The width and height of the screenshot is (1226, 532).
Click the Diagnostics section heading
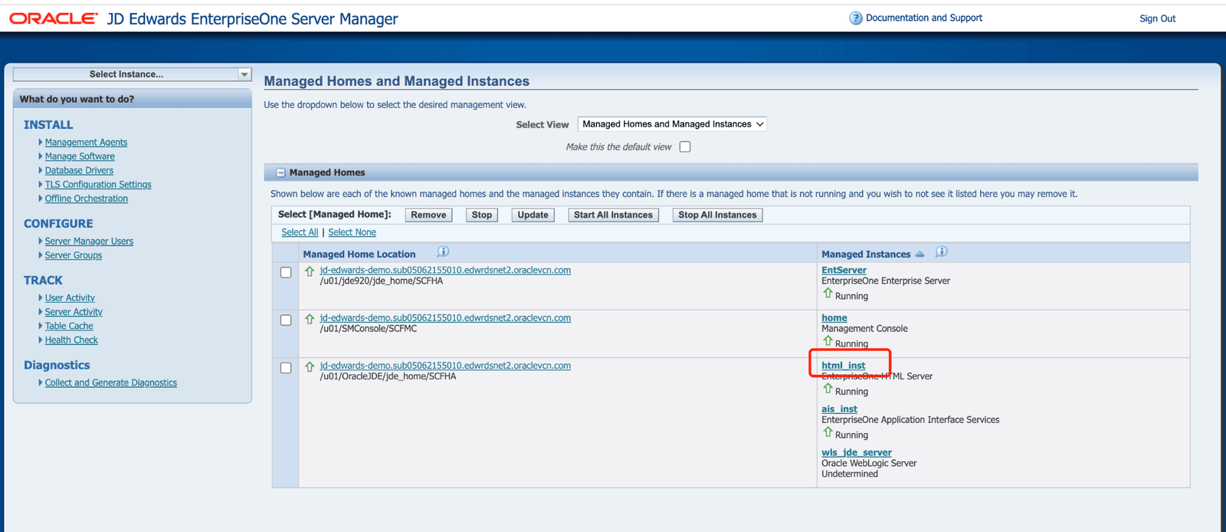pos(57,366)
